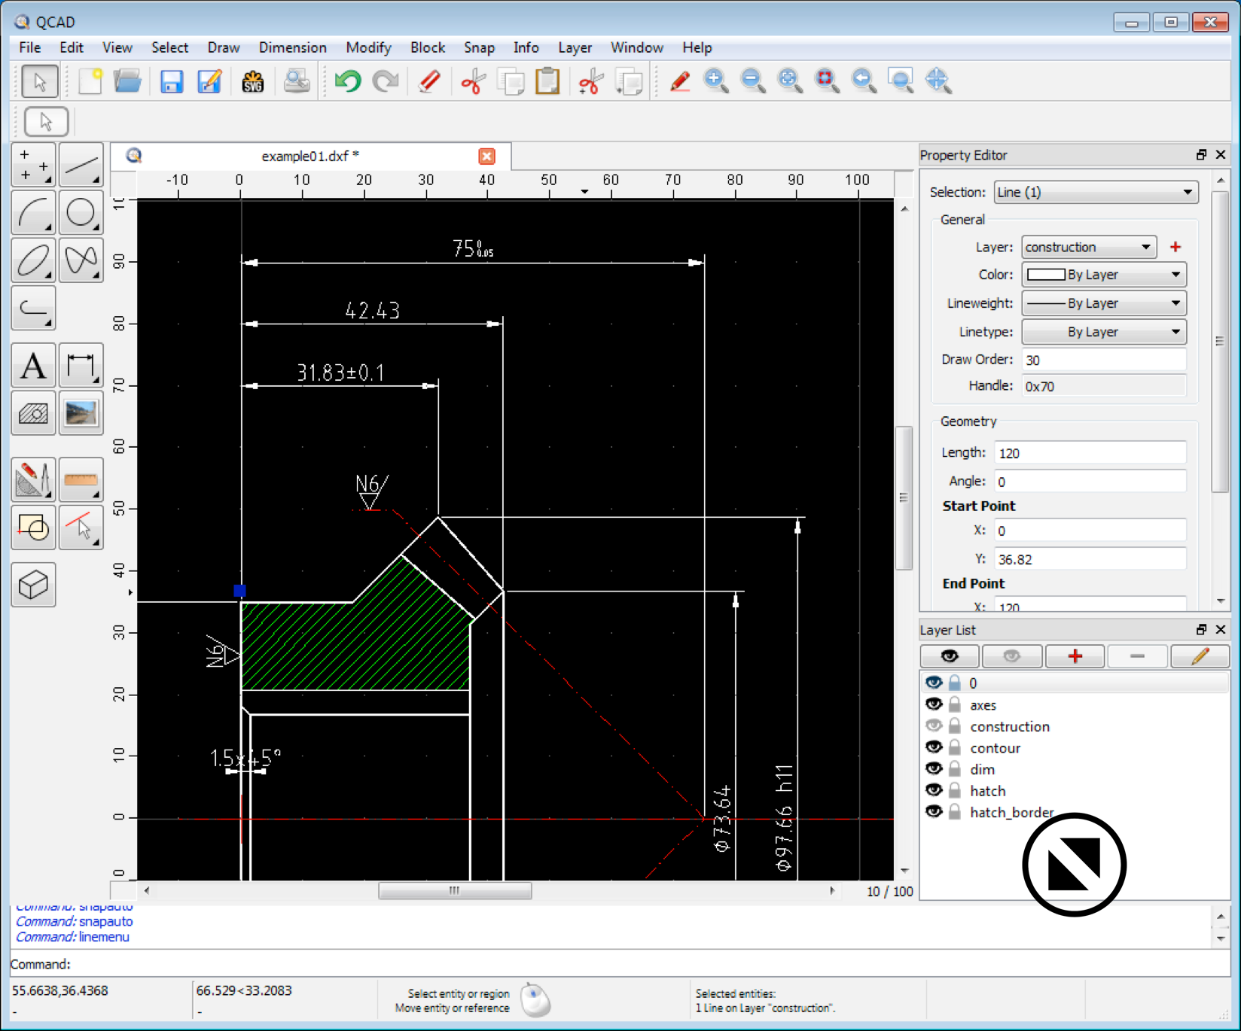Open the Snap menu
This screenshot has height=1031, width=1241.
[x=479, y=47]
